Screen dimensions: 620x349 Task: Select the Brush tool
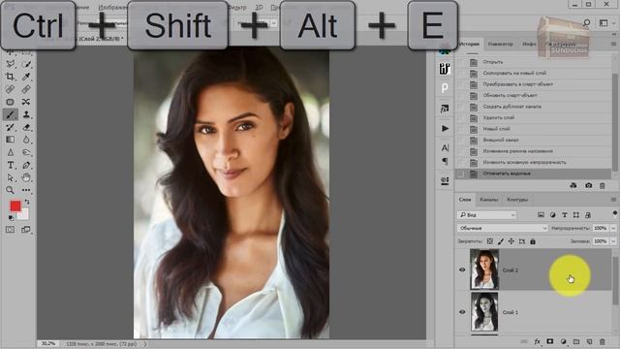pyautogui.click(x=11, y=114)
